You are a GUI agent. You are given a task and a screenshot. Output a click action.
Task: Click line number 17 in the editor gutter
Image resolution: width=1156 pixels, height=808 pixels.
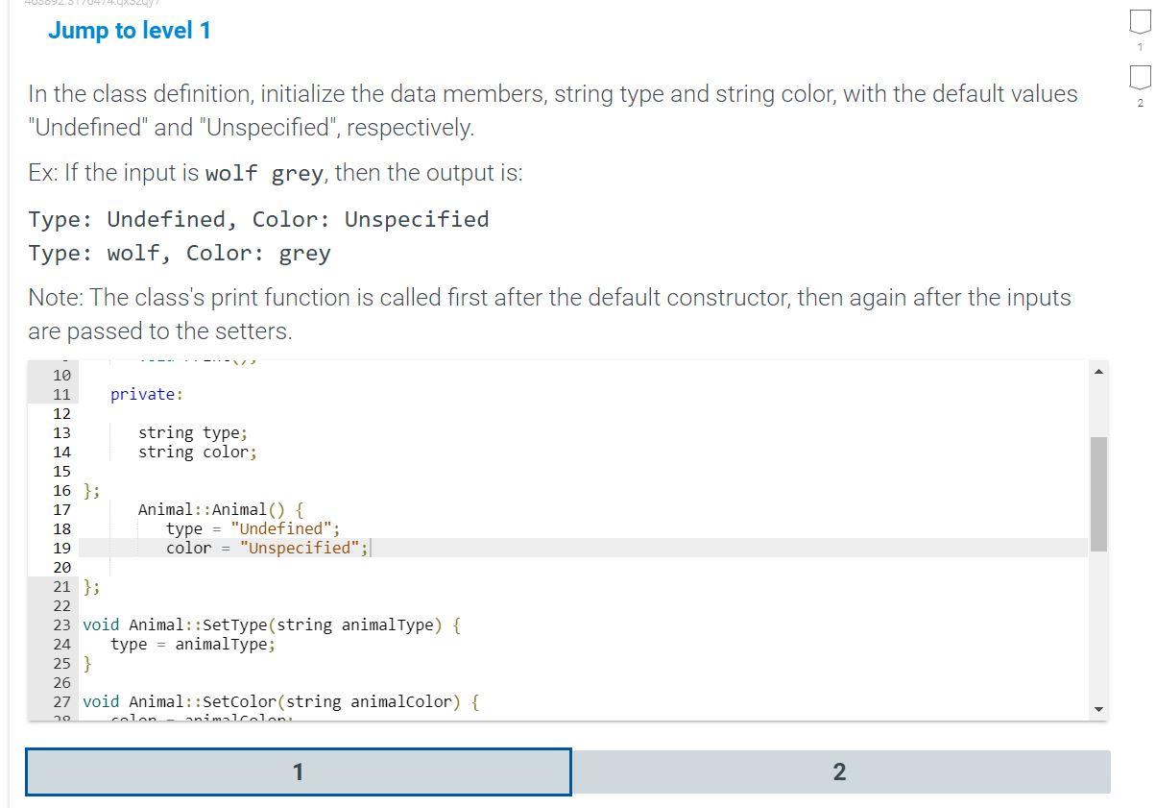(x=61, y=509)
